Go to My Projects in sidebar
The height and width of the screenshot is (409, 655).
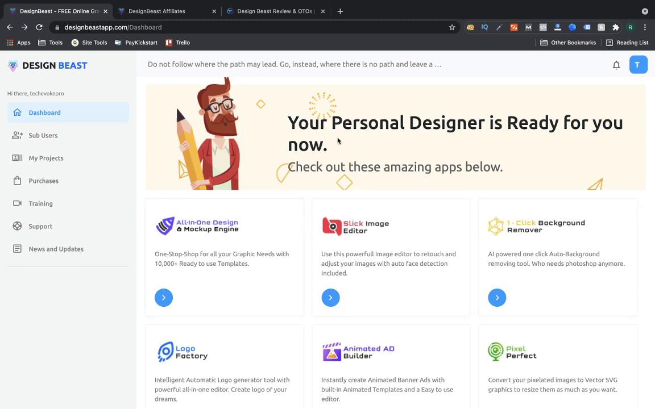tap(45, 158)
